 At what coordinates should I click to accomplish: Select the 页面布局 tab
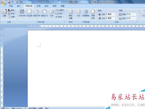point(29,6)
